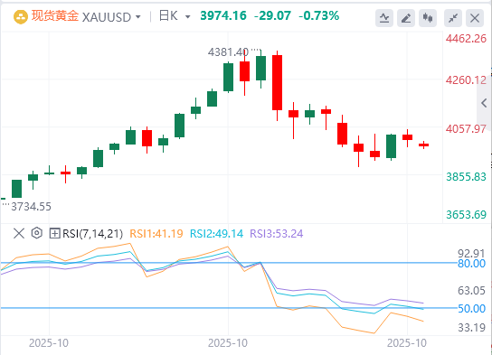Close the chart panel with the X button
Viewport: 492px width, 355px height.
(475, 18)
